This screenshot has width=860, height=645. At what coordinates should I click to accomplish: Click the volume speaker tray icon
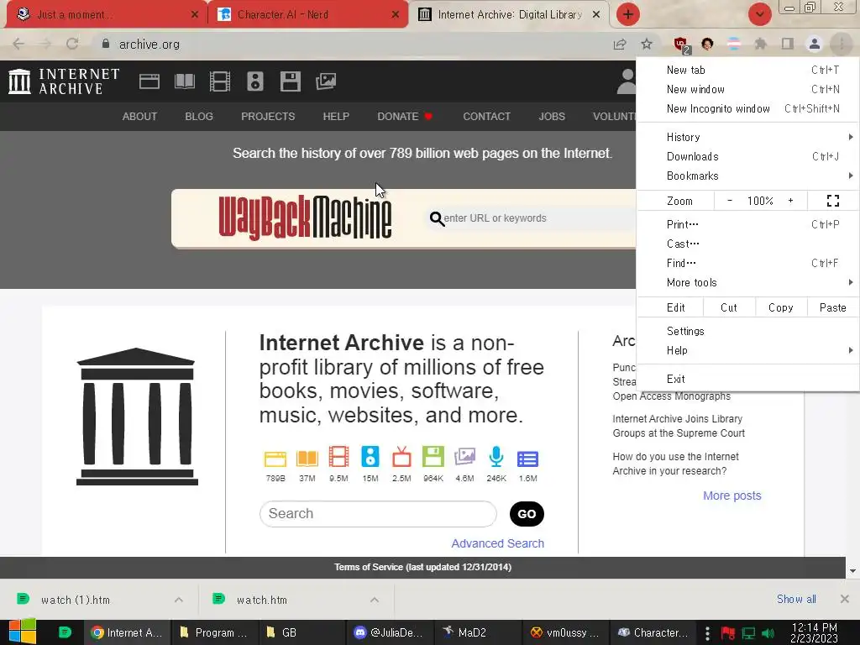pyautogui.click(x=768, y=633)
